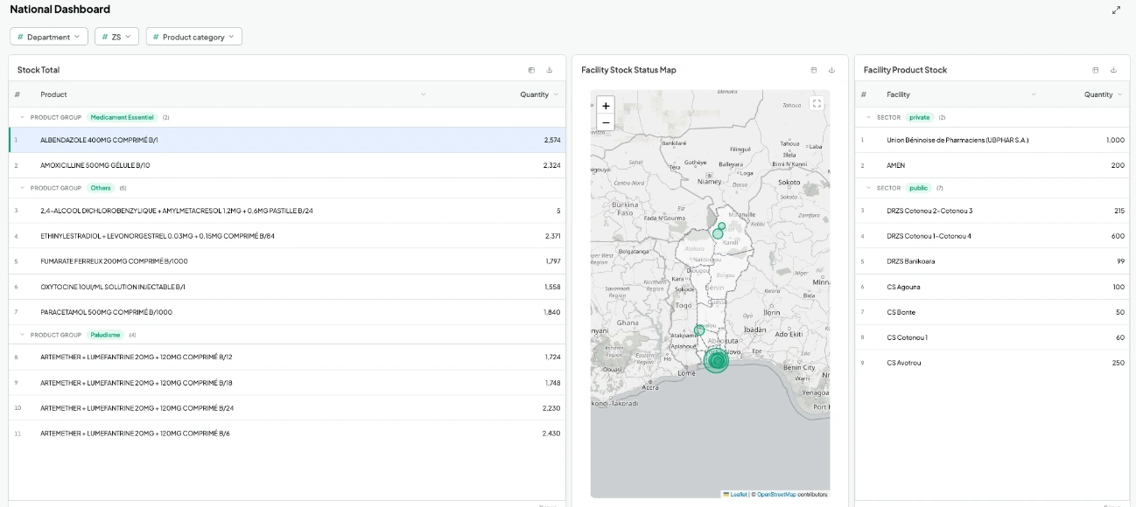
Task: Click the Medicament Essentiel group tag
Action: [122, 117]
